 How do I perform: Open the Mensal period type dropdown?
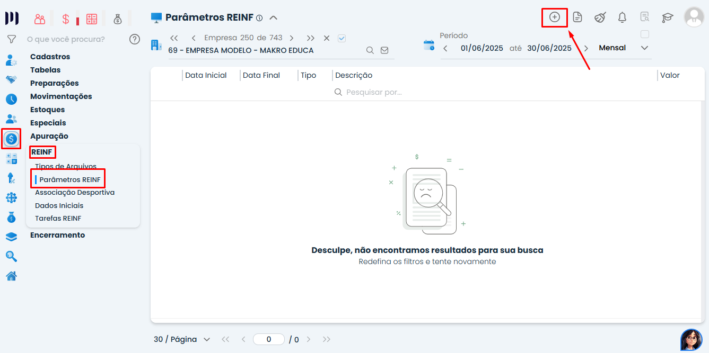coord(623,48)
